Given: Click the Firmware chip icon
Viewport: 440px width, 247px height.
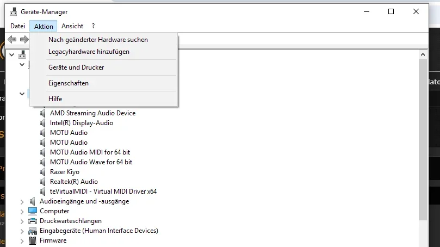Looking at the screenshot, I should [33, 240].
